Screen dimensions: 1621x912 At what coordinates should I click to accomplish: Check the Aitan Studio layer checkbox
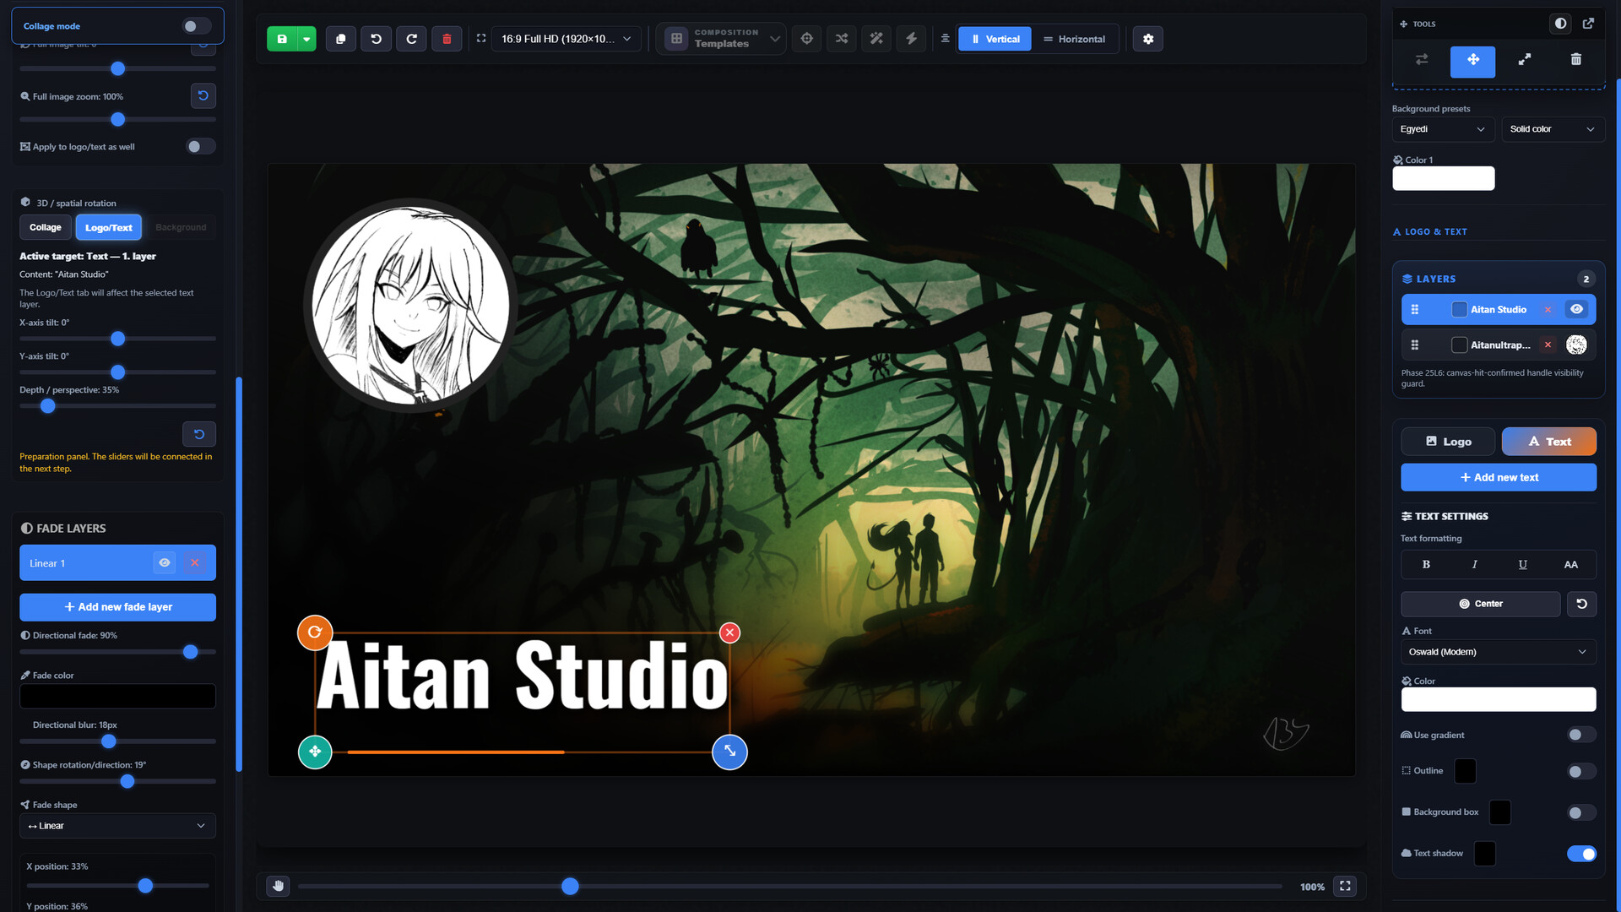point(1459,310)
